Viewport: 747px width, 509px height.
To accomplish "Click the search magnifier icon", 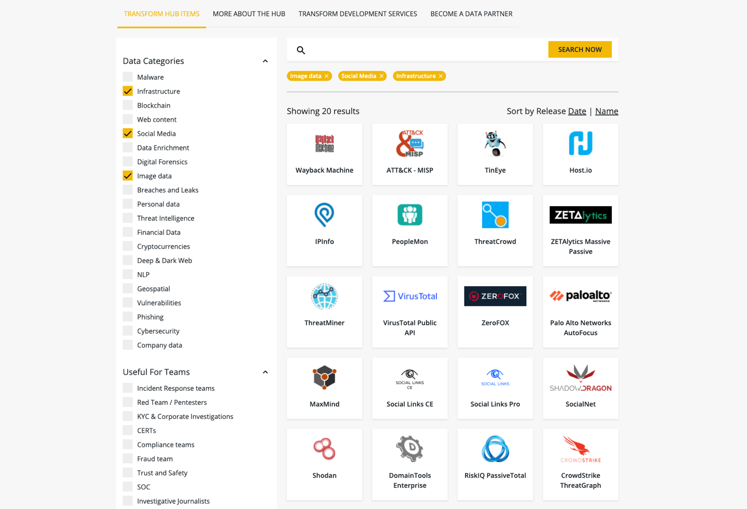I will [301, 50].
